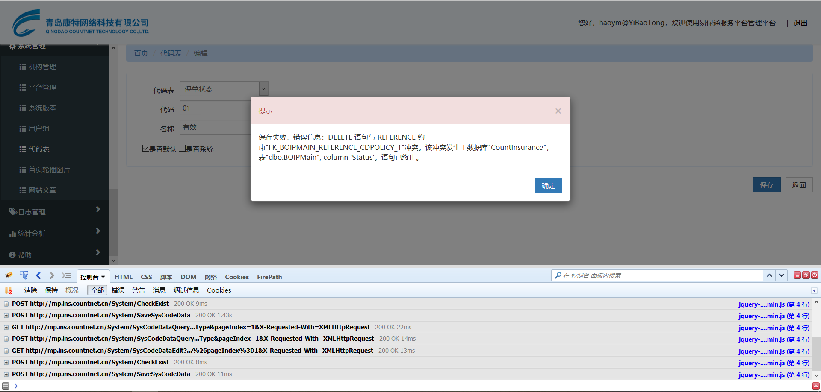The width and height of the screenshot is (821, 392).
Task: Expand the CheckExist request taking 9ms
Action: click(x=6, y=304)
